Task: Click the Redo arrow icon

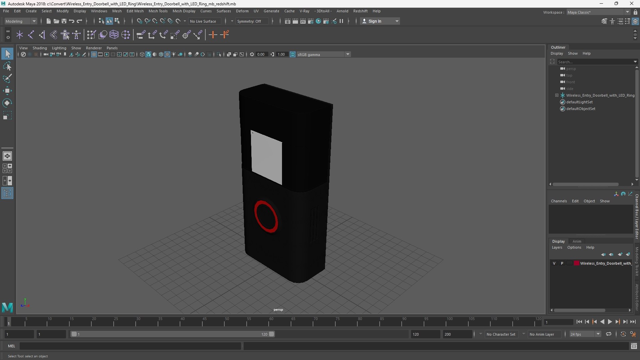Action: 79,21
